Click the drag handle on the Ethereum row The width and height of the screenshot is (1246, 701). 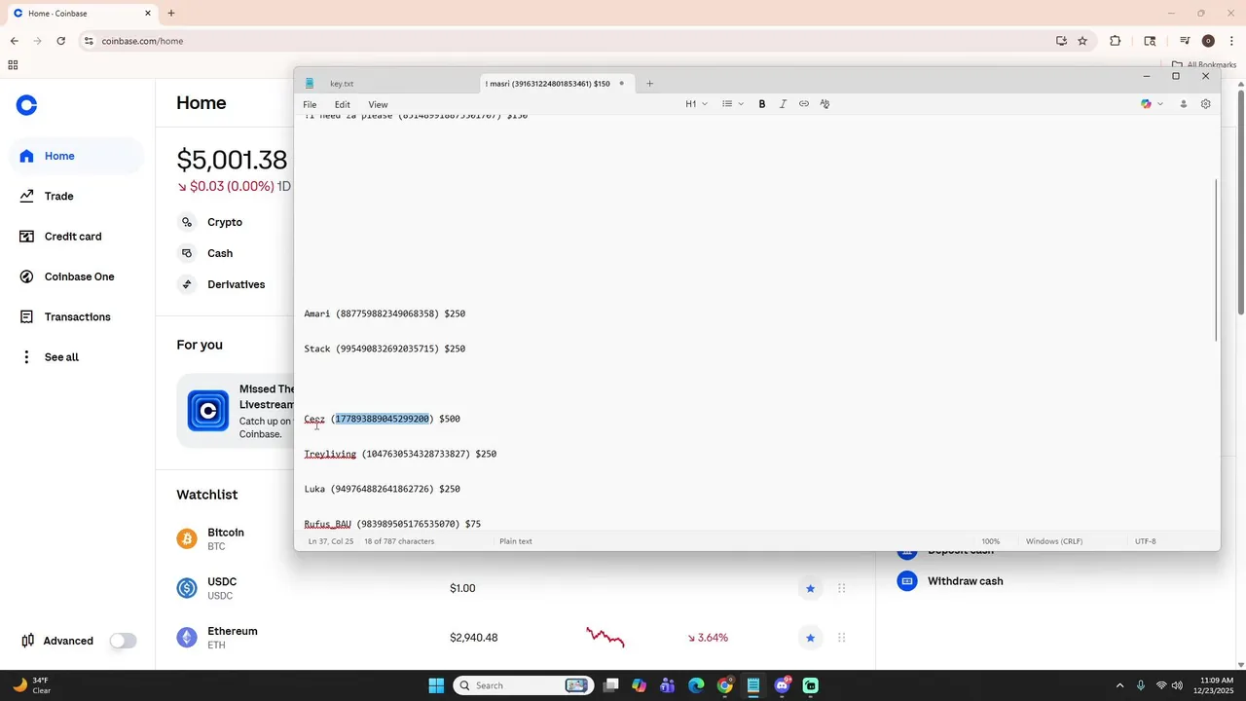(x=841, y=638)
